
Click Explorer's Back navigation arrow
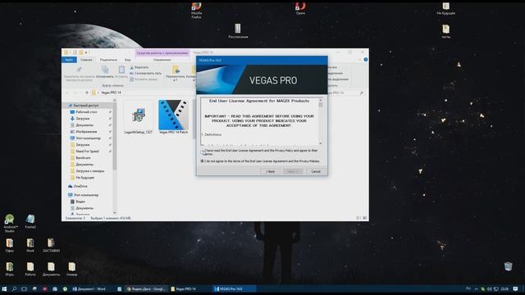click(67, 93)
